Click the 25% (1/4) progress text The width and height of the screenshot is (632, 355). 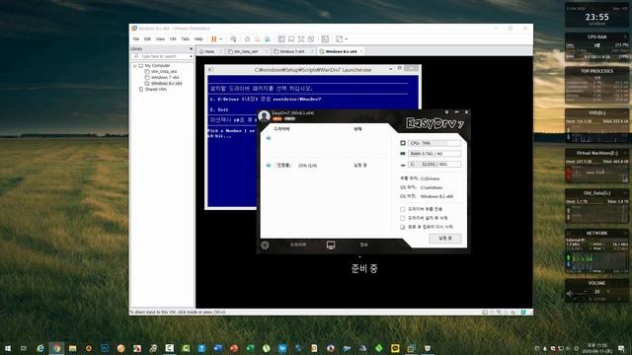[307, 166]
